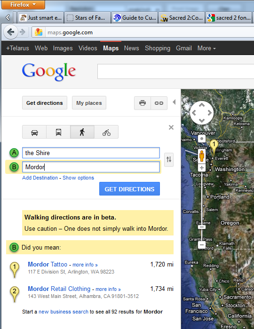Click the Show options link
The width and height of the screenshot is (254, 329).
(78, 178)
